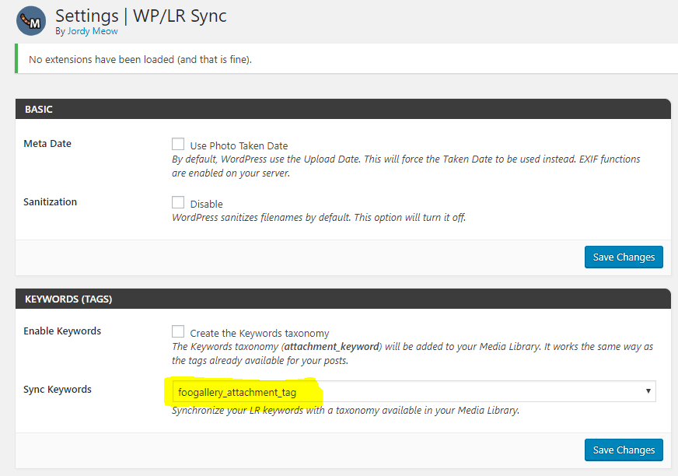Image resolution: width=678 pixels, height=476 pixels.
Task: Save Changes in the Keywords section
Action: tap(624, 450)
